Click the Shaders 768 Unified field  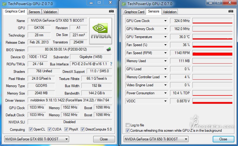coord(44,71)
